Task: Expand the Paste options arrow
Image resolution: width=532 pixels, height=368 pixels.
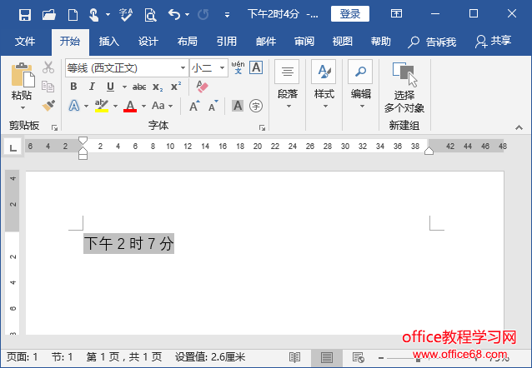Action: (x=23, y=108)
